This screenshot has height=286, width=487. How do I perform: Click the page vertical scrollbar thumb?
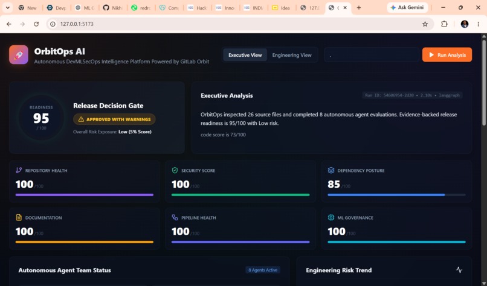484,82
